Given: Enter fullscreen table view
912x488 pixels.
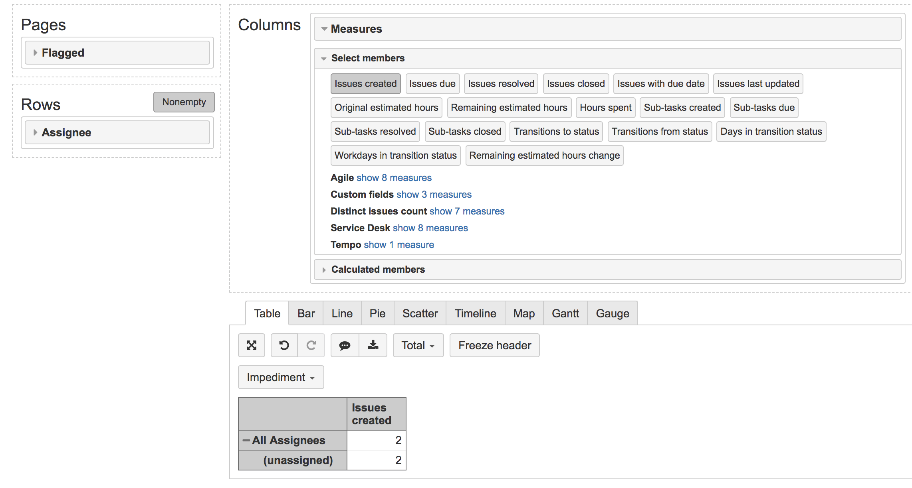Looking at the screenshot, I should 252,345.
